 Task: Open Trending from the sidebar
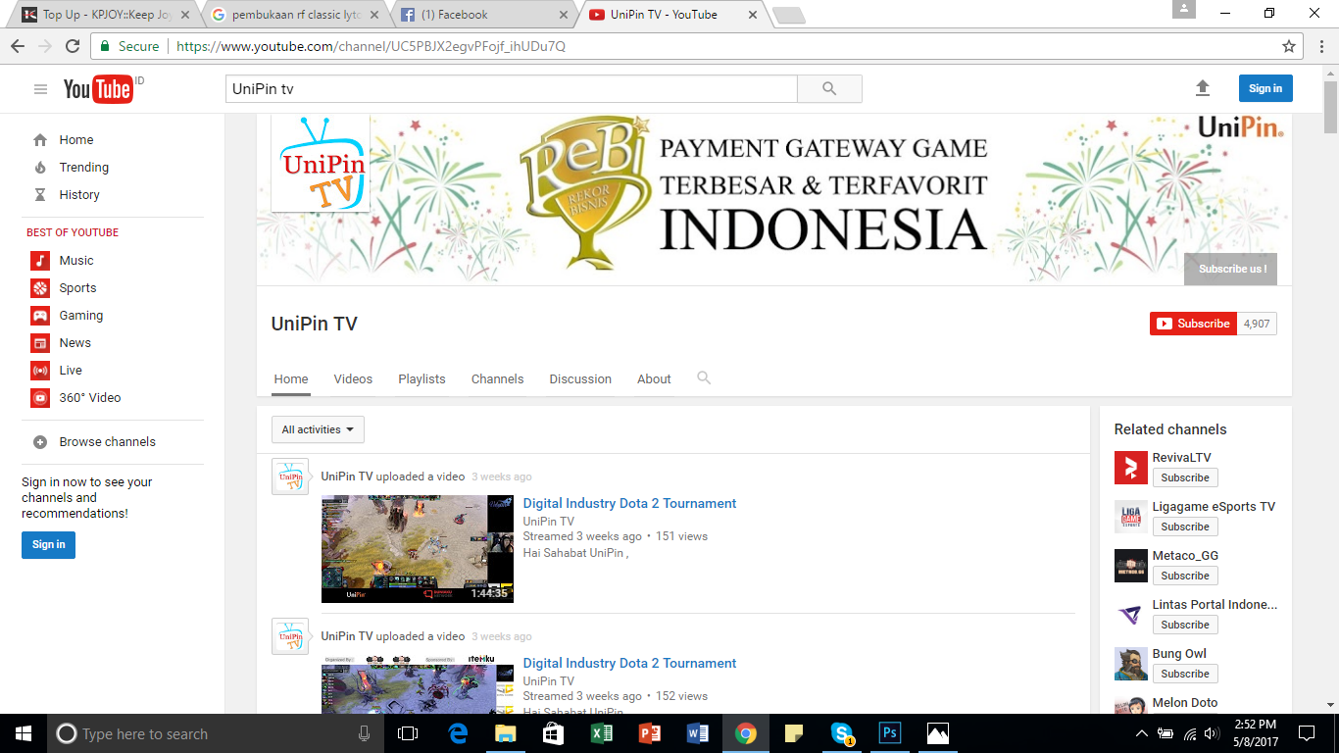point(83,168)
